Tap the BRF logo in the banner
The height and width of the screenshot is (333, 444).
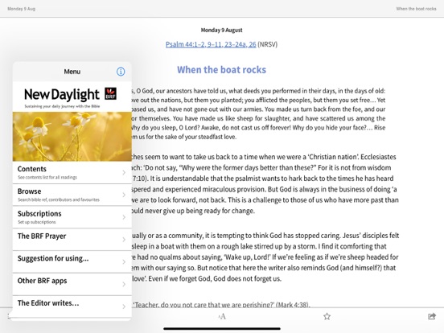110,94
